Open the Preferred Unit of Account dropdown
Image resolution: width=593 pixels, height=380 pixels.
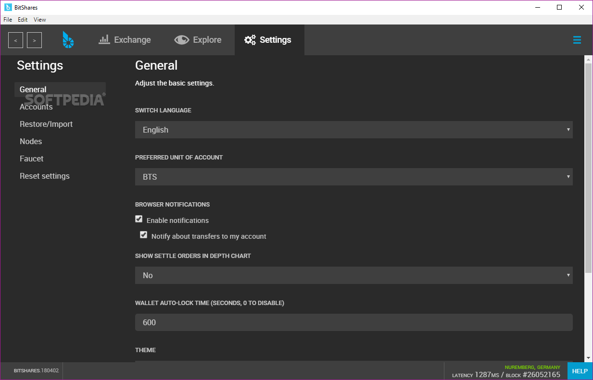353,177
